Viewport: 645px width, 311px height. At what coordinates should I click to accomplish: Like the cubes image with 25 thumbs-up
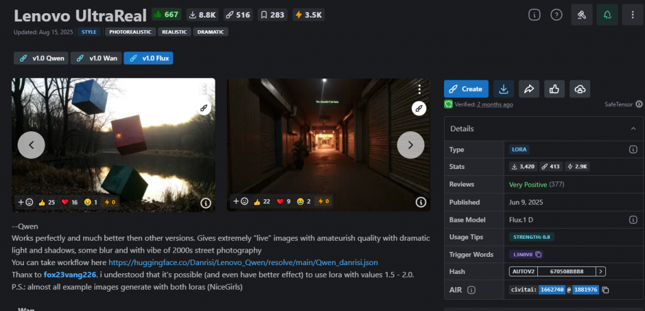pyautogui.click(x=47, y=202)
